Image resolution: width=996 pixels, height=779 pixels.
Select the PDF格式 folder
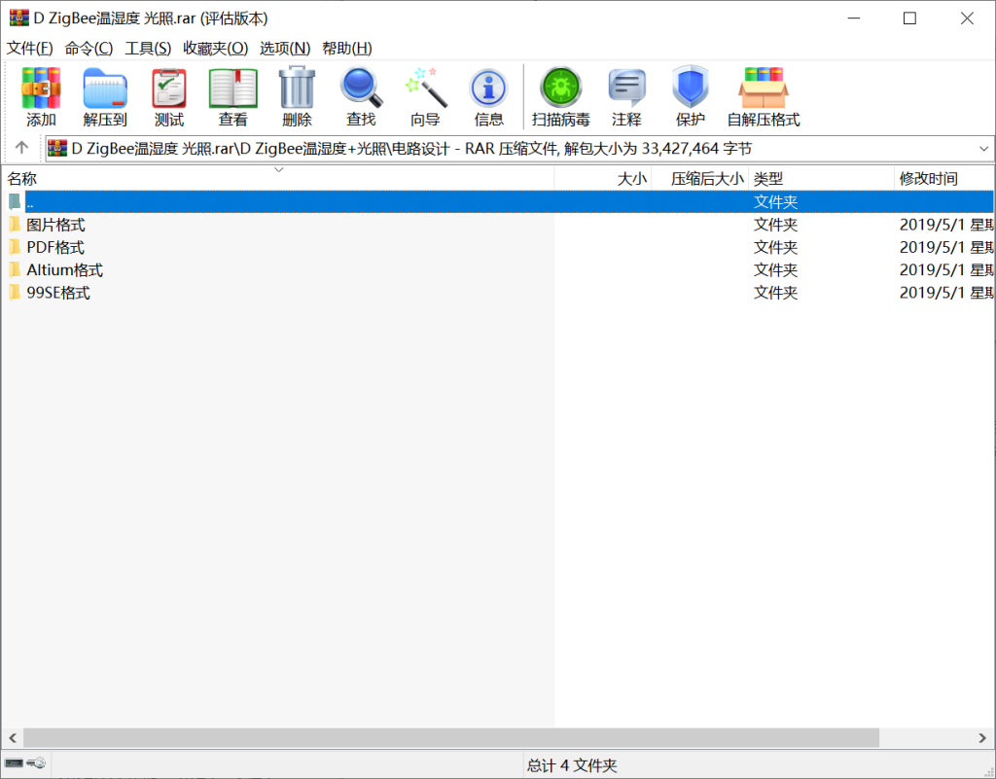click(x=55, y=247)
